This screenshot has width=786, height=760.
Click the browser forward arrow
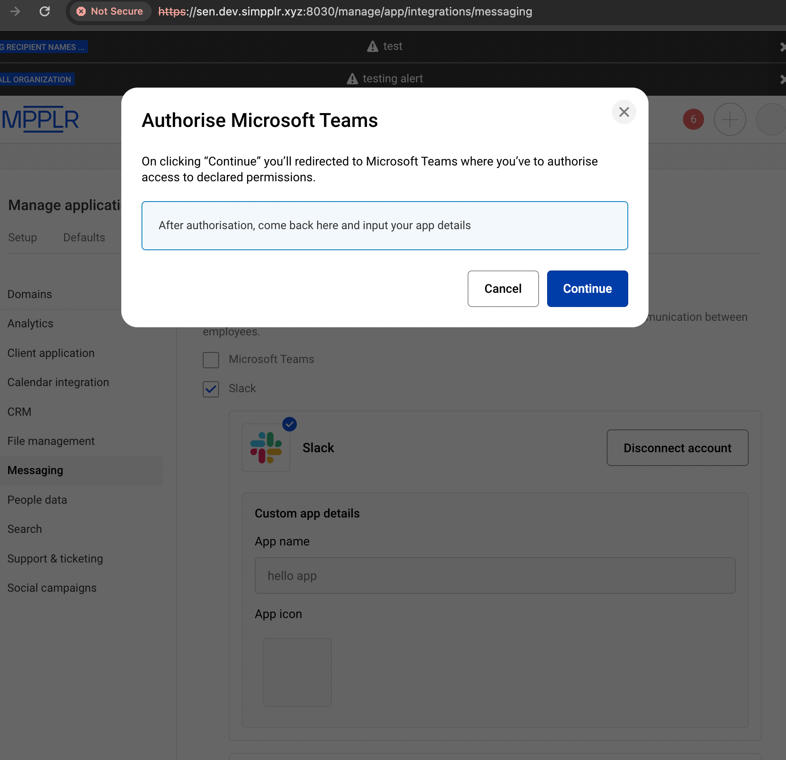point(15,11)
